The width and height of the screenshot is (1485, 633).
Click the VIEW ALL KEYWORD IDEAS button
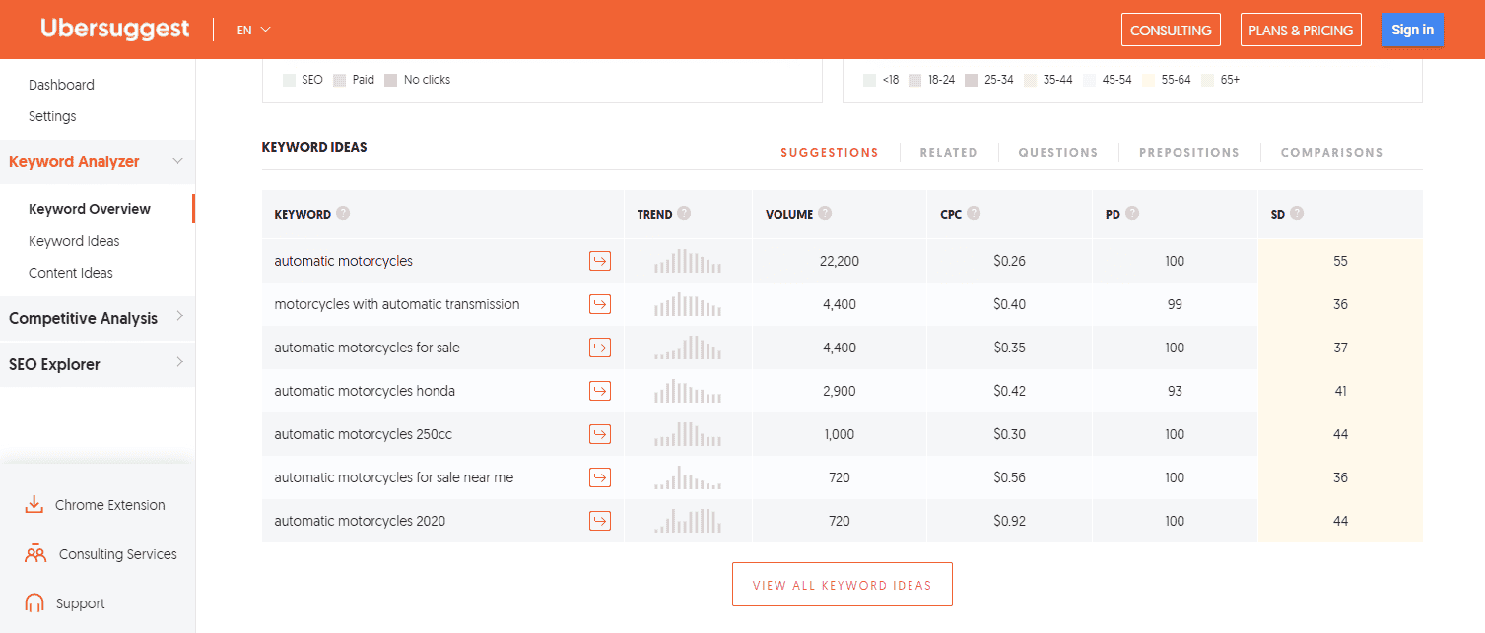[842, 584]
